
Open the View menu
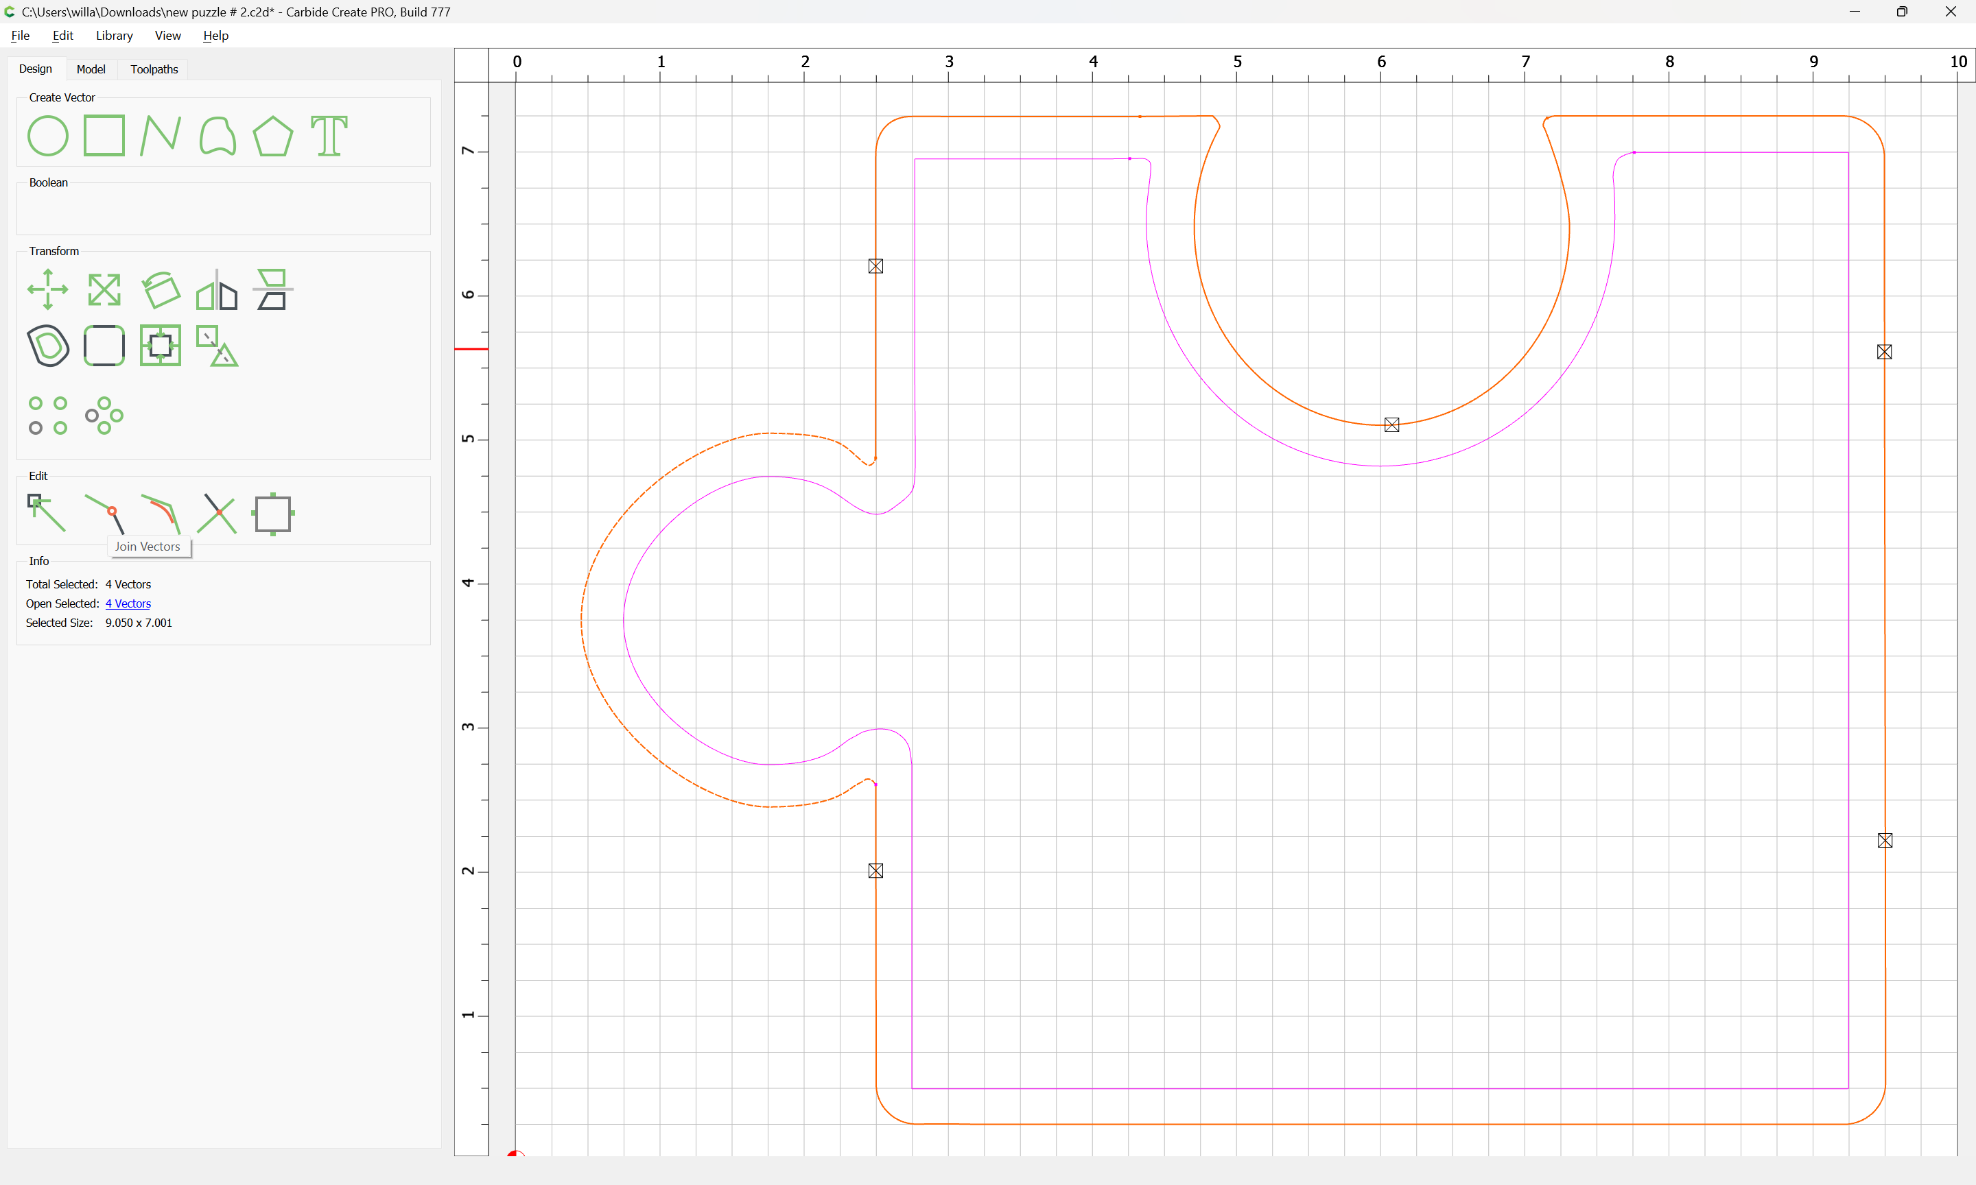167,35
